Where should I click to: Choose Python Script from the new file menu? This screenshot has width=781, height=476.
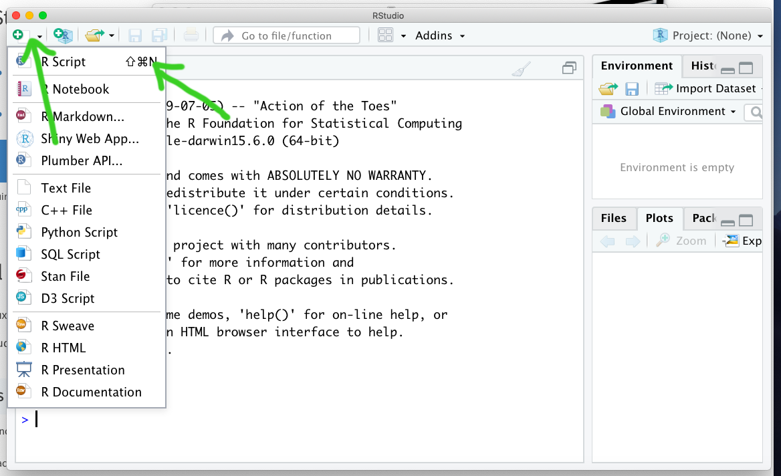(79, 232)
